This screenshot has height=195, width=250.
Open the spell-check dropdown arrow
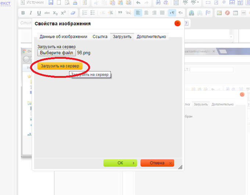pos(198,3)
